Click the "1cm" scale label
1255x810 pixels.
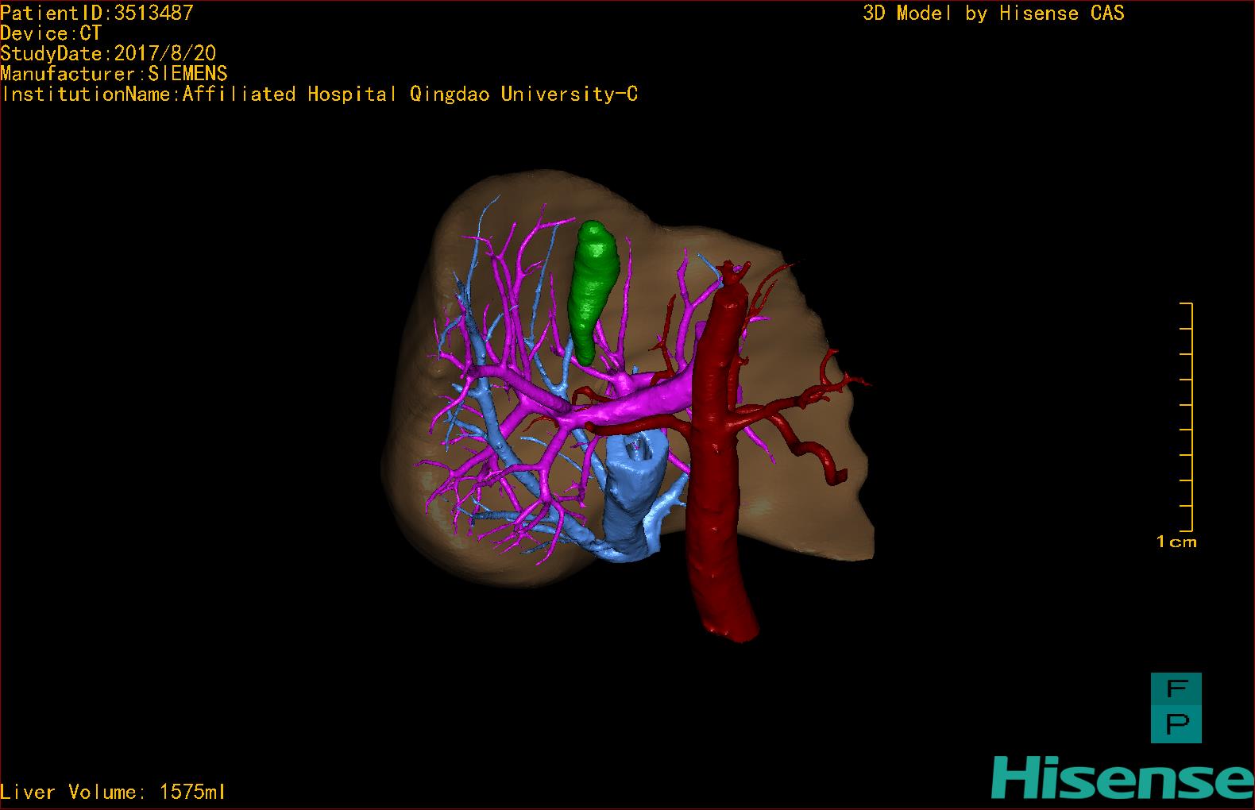tap(1176, 542)
